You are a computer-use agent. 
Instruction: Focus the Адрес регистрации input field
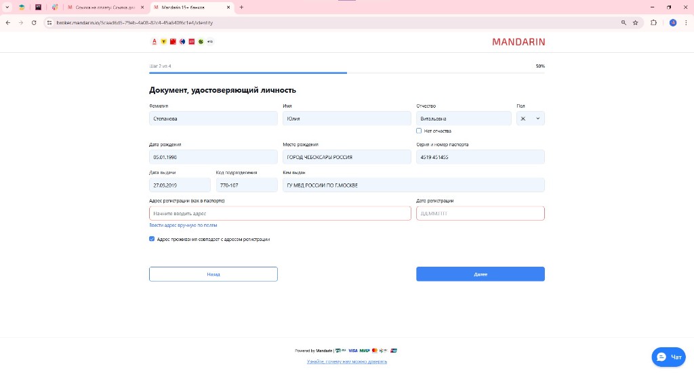coord(280,213)
